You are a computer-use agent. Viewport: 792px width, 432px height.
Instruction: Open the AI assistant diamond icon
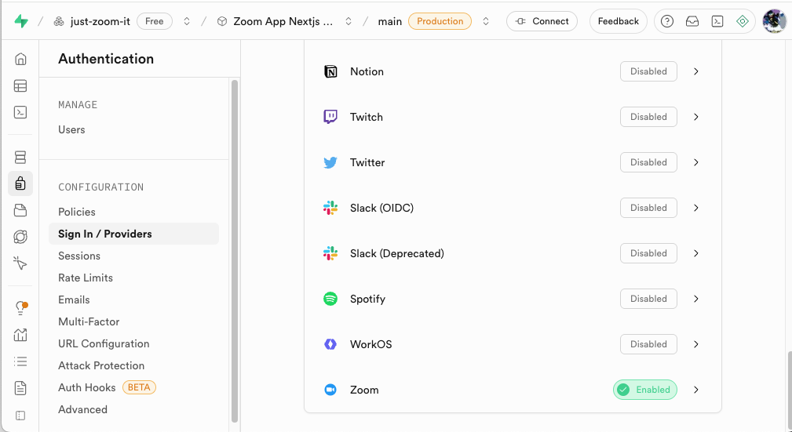(x=742, y=21)
